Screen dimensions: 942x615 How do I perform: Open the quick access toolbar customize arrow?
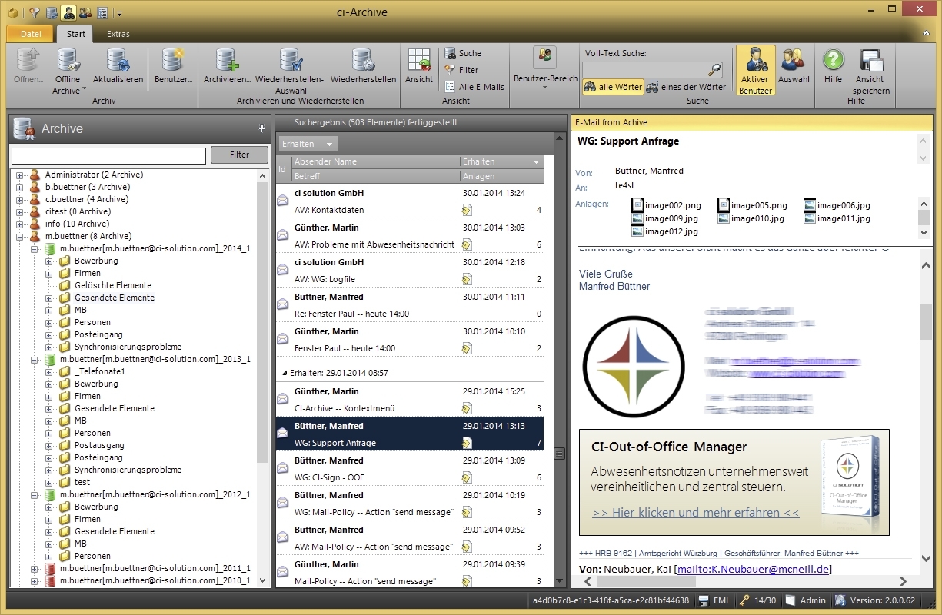(119, 13)
